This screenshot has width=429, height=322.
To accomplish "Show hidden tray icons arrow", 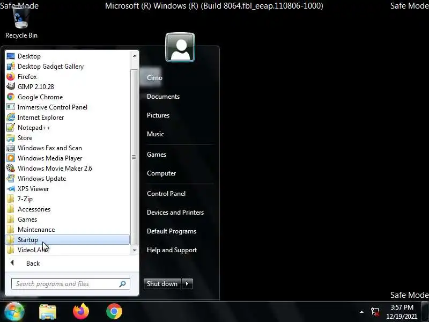I will [361, 312].
